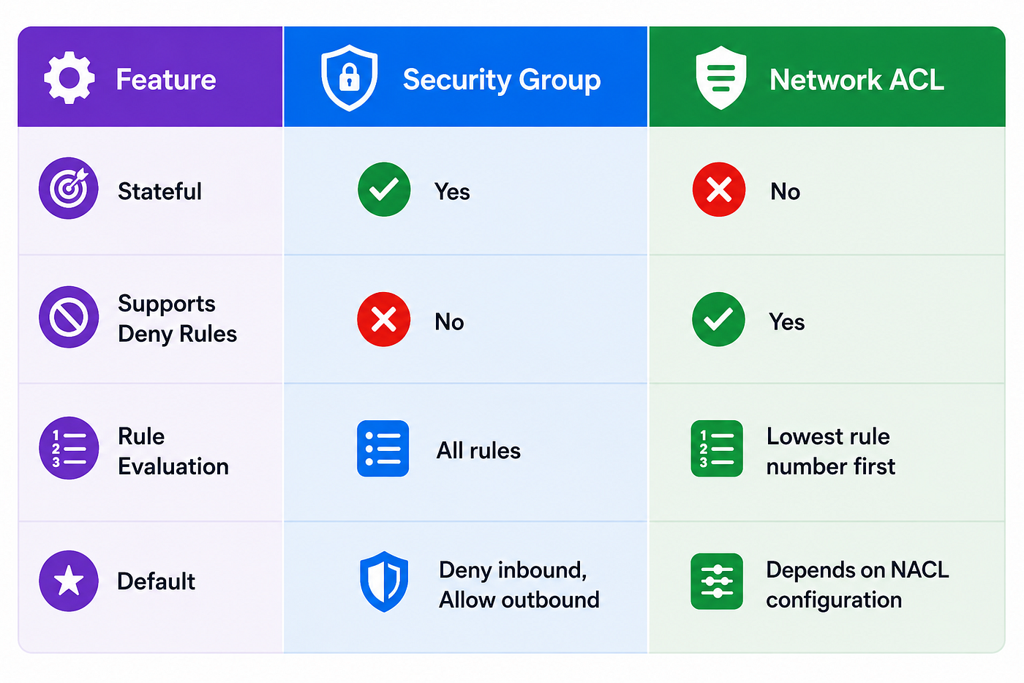Click the green Lowest rule number list icon

[x=717, y=449]
